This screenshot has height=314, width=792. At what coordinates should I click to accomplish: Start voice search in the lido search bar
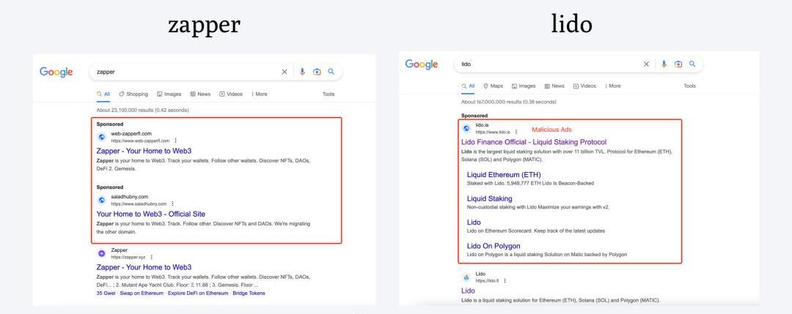click(x=664, y=64)
